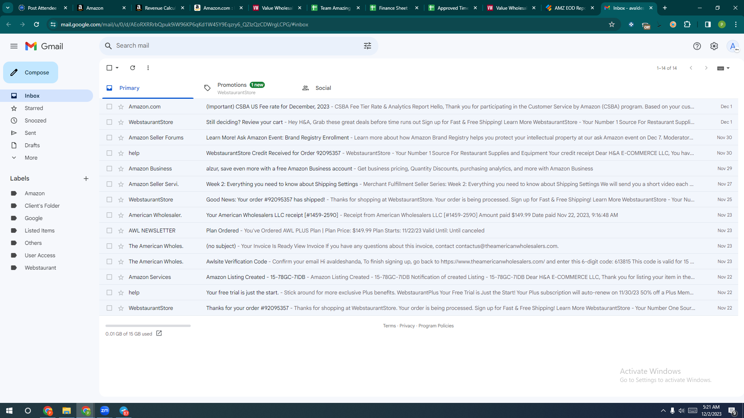The image size is (744, 418).
Task: Star the Thanks for your order email
Action: click(x=121, y=308)
